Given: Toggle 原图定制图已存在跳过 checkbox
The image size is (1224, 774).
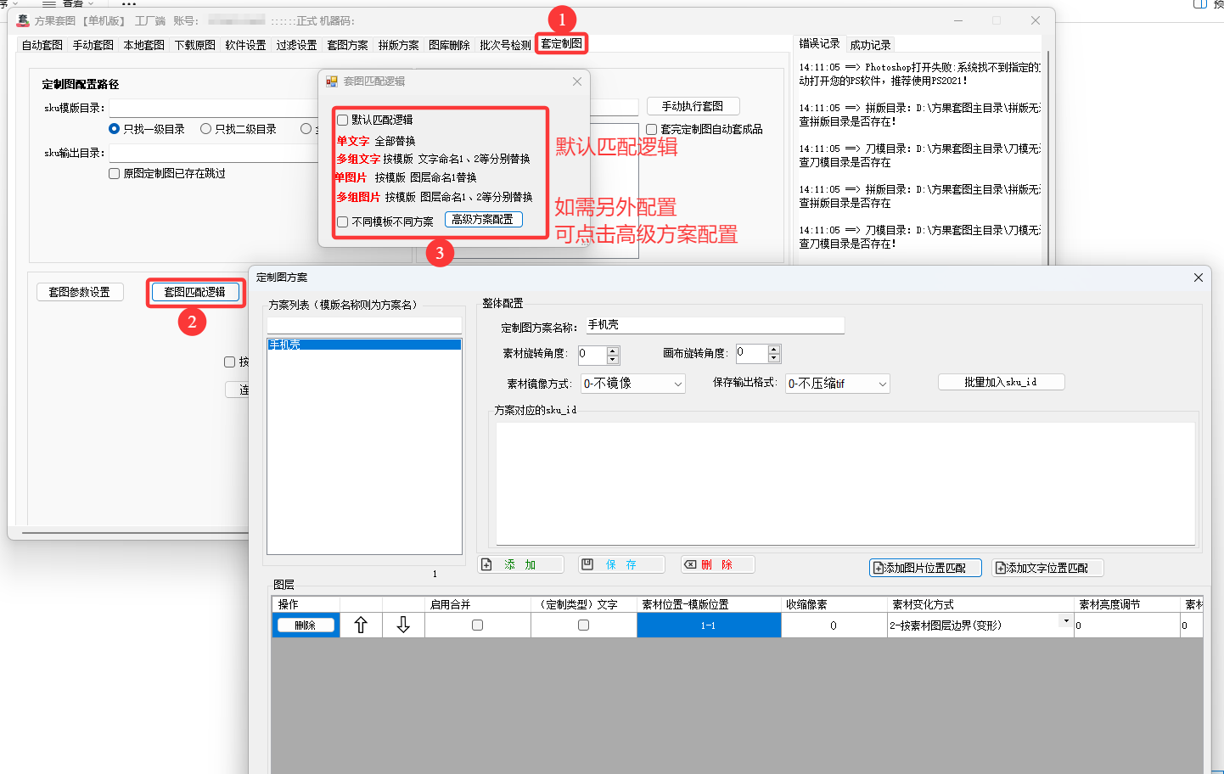Looking at the screenshot, I should [x=114, y=173].
